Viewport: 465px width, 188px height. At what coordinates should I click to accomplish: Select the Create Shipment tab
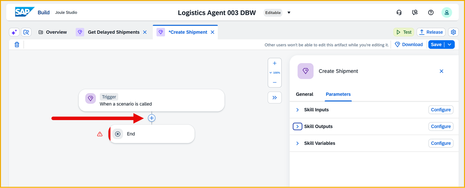[x=188, y=32]
